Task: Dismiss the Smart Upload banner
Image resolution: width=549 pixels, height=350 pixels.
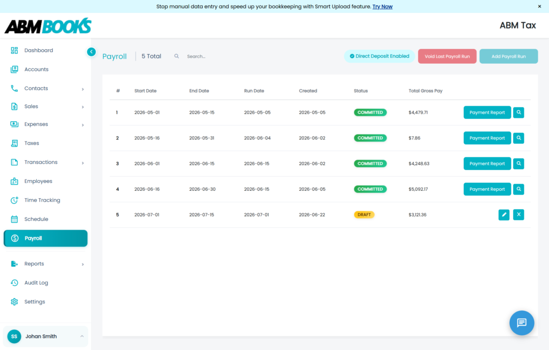Action: 539,6
